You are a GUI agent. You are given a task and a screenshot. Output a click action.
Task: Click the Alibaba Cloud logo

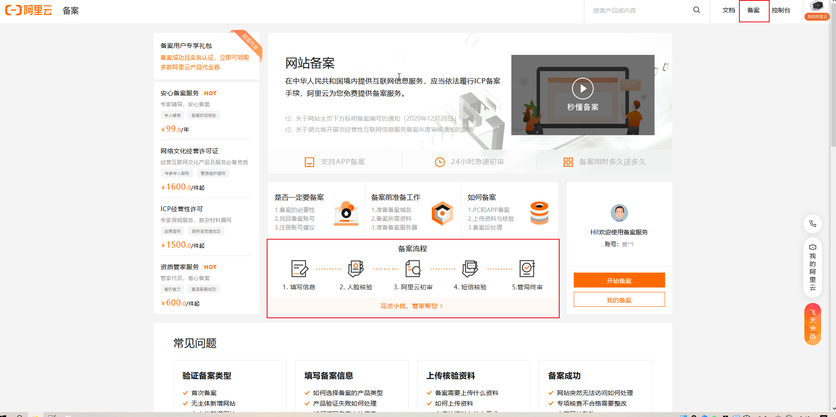coord(29,10)
